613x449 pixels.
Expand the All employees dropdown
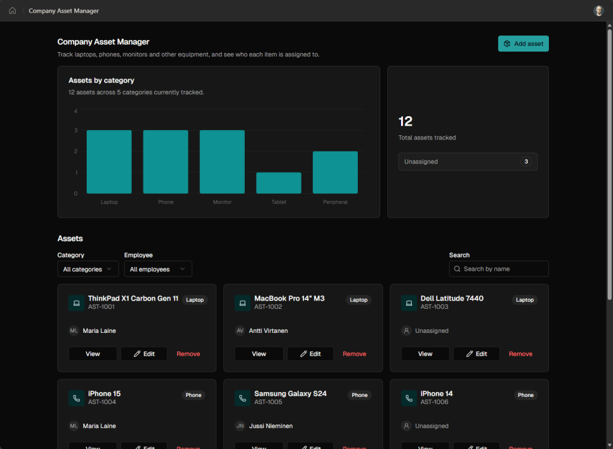(x=158, y=269)
